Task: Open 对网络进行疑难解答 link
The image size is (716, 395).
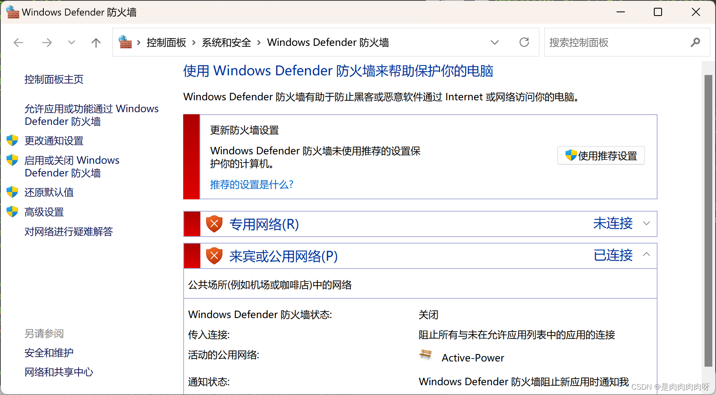Action: coord(69,232)
